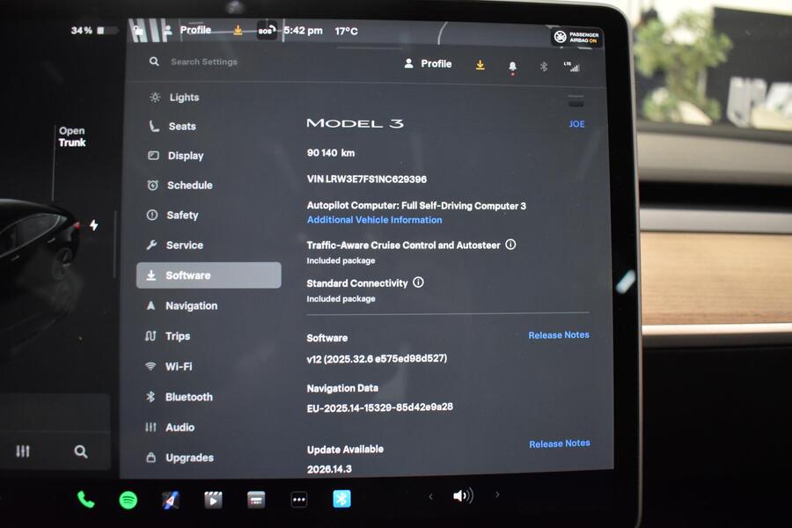The height and width of the screenshot is (528, 792).
Task: Open Release Notes for Update Available
Action: (x=559, y=444)
